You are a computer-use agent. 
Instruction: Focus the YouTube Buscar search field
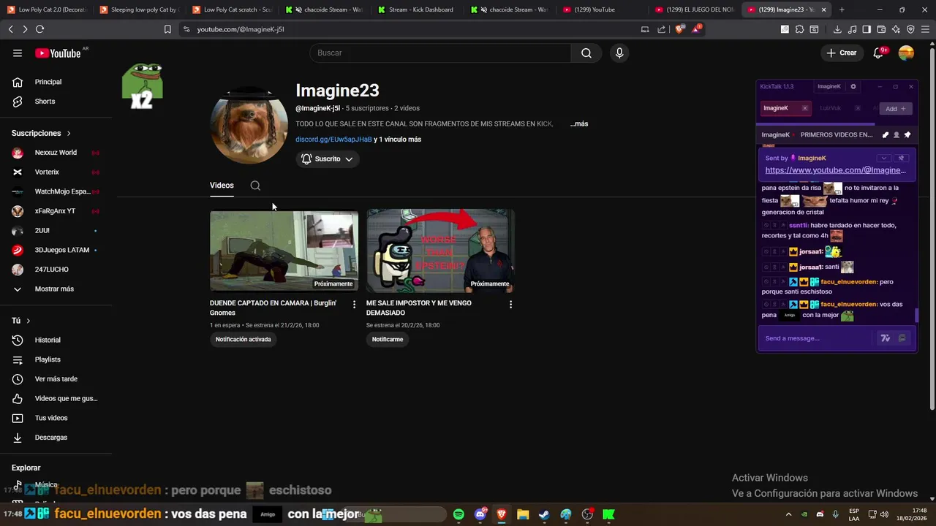tap(440, 53)
